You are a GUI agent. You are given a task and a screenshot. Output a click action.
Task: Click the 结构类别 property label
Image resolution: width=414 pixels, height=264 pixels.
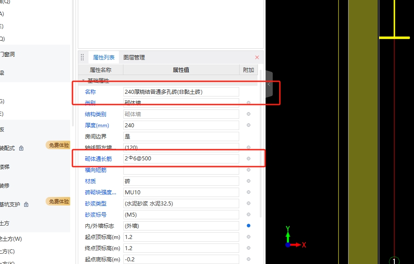[95, 114]
